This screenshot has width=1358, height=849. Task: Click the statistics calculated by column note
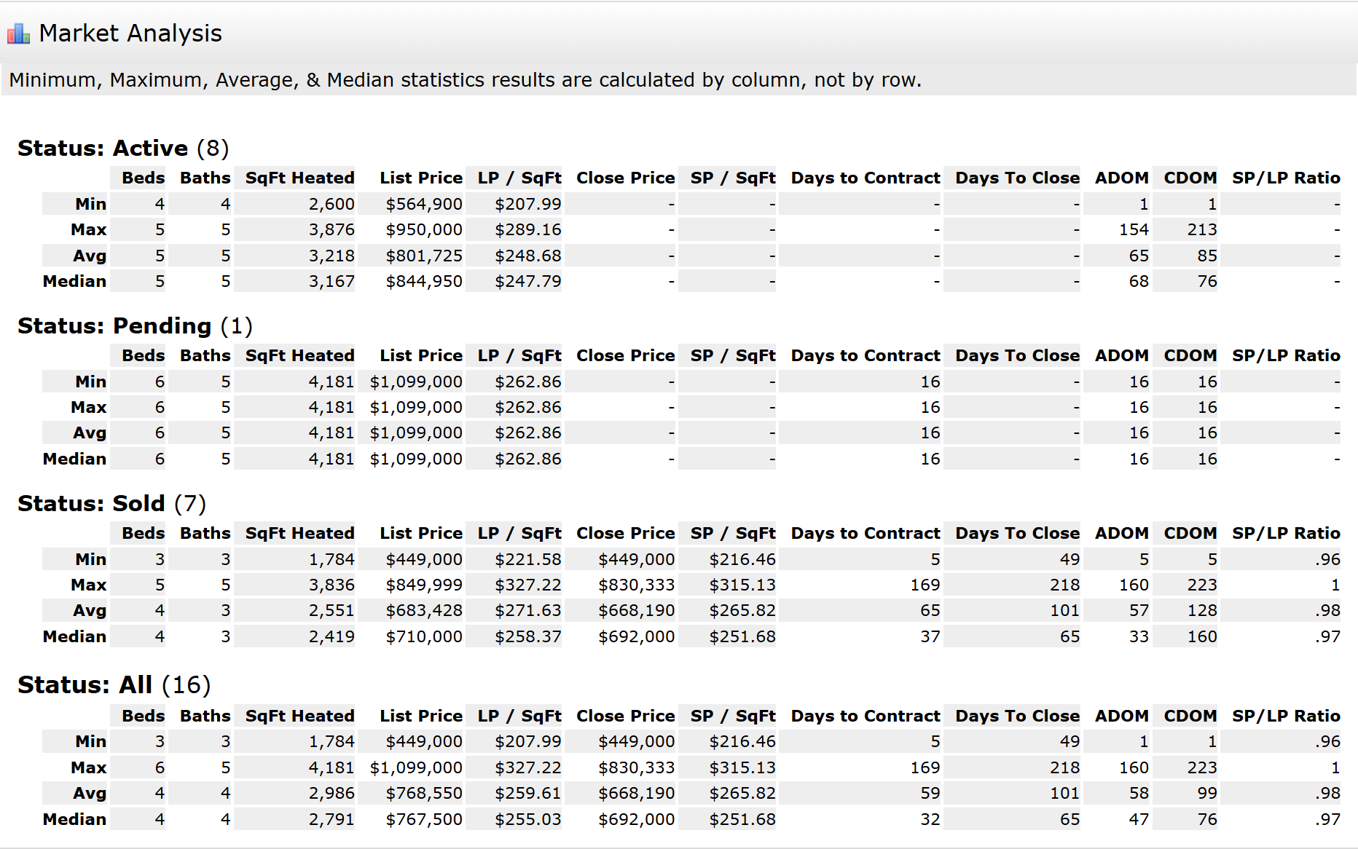point(466,80)
